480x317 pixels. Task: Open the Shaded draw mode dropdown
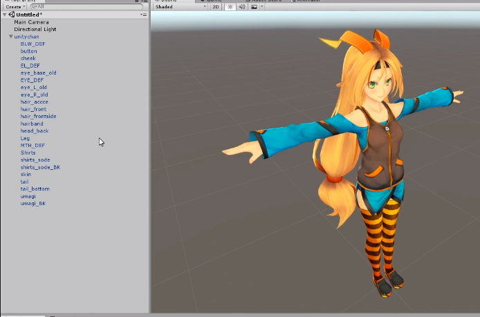[x=181, y=7]
